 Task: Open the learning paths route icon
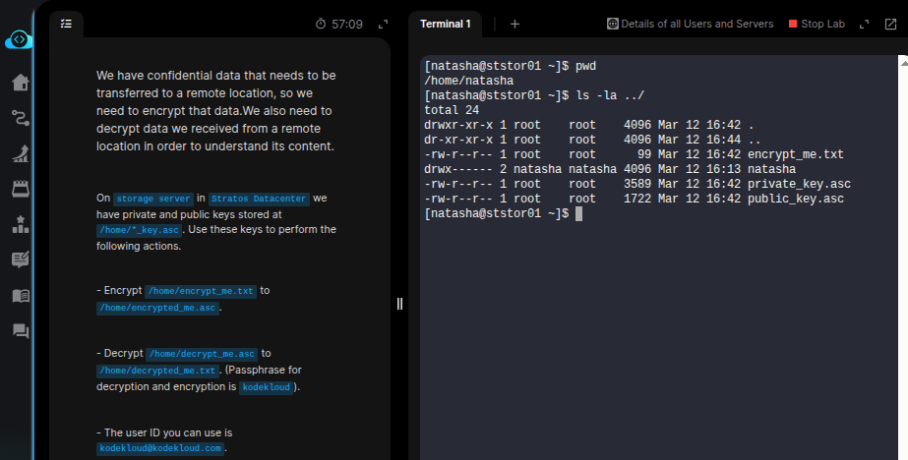[20, 118]
